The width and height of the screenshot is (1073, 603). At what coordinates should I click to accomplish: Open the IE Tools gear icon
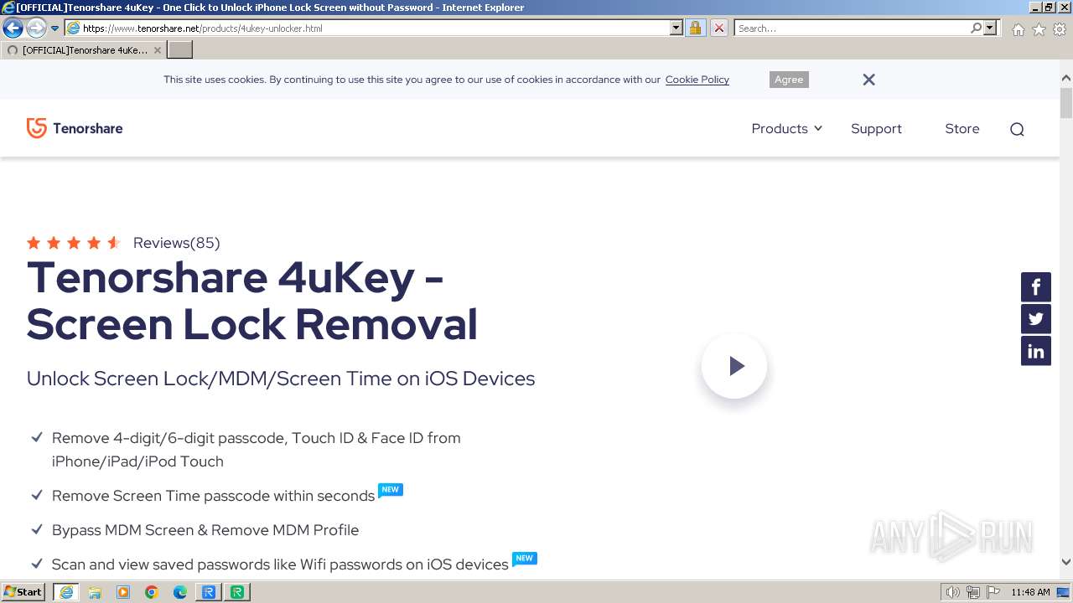tap(1060, 29)
